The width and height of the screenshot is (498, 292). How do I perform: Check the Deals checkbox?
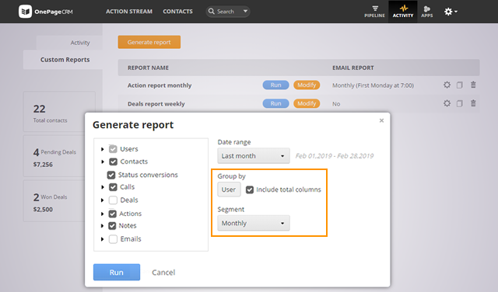(x=113, y=200)
